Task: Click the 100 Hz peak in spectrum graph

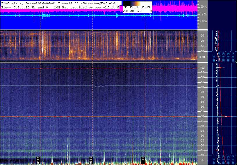Action: tap(221, 68)
